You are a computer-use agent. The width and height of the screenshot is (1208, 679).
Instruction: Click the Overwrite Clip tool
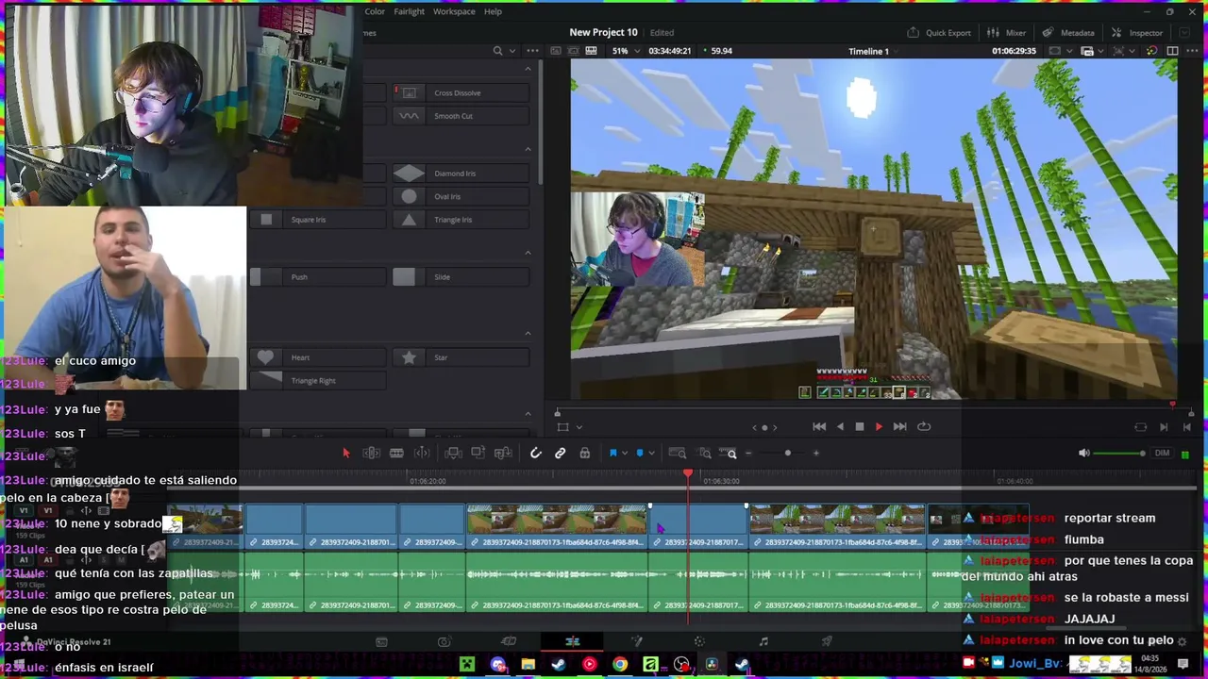tap(478, 454)
